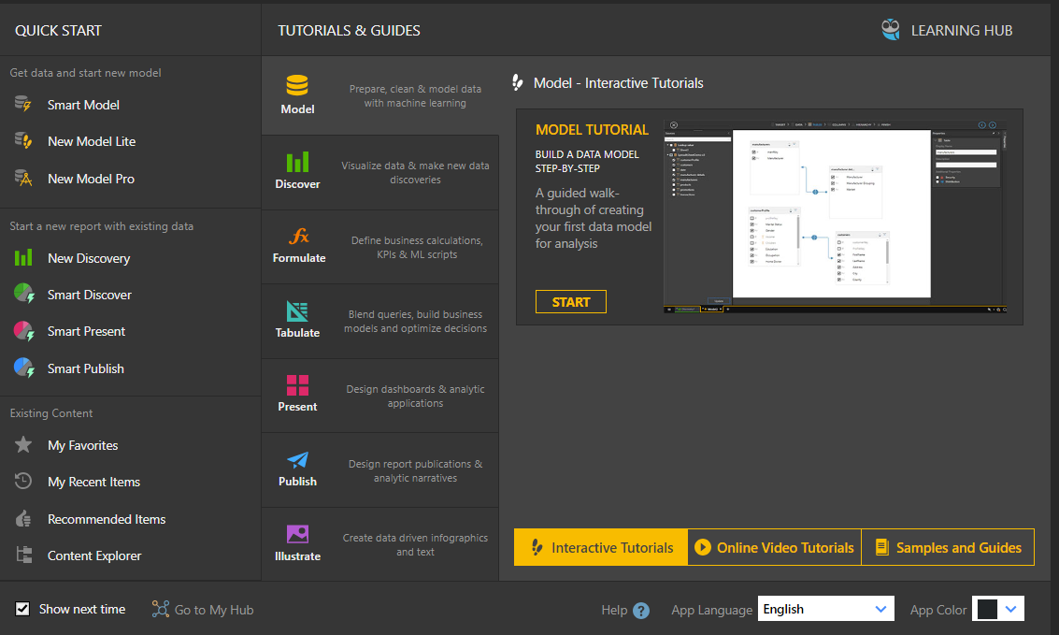Screen dimensions: 1059x635
Task: Start a New Discovery
Action: point(89,258)
